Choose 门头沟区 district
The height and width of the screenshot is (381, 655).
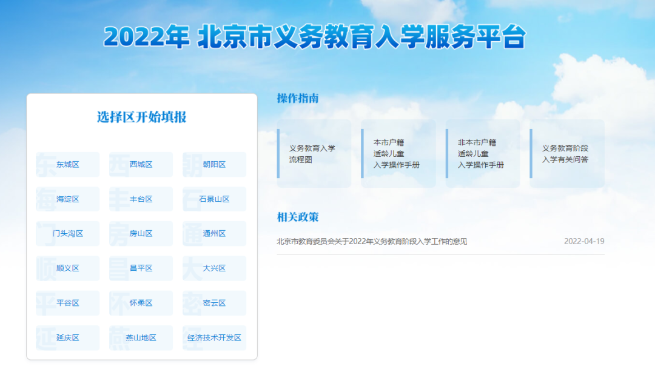pyautogui.click(x=68, y=234)
